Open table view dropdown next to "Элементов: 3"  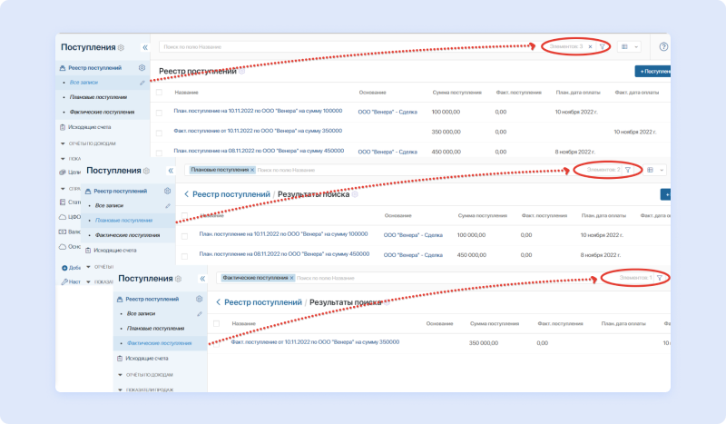[x=629, y=46]
